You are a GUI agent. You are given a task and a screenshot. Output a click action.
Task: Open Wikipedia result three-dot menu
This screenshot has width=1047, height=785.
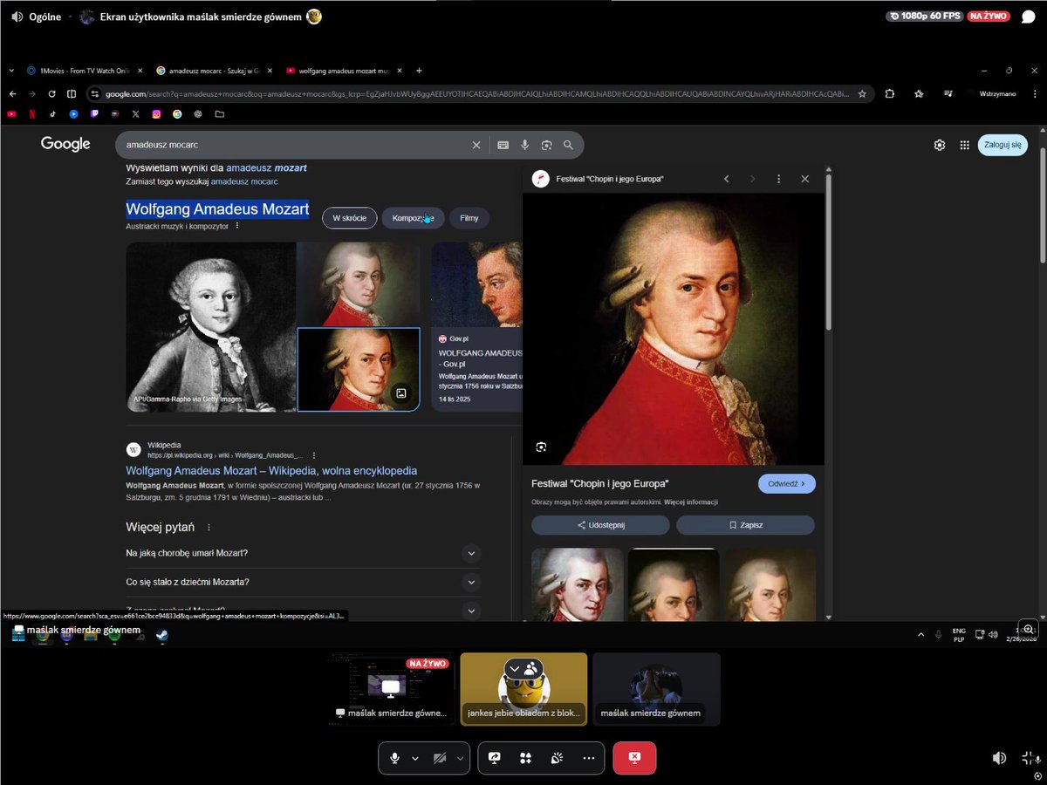pyautogui.click(x=314, y=455)
